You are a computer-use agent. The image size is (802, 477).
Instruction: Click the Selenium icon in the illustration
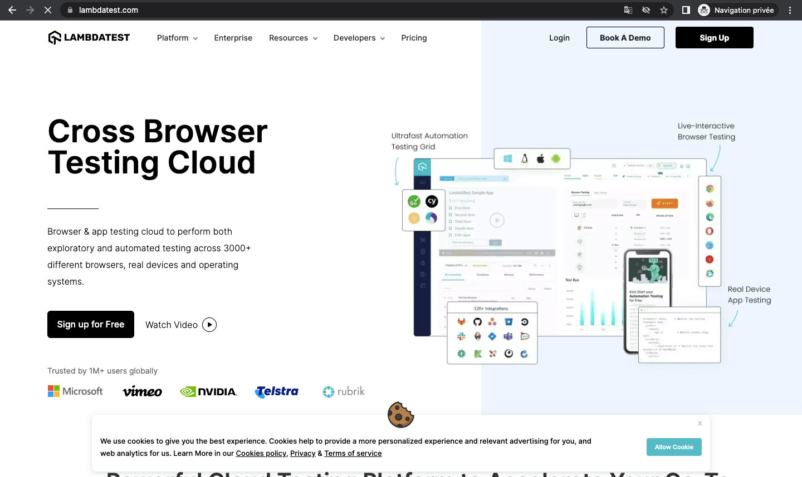(414, 201)
